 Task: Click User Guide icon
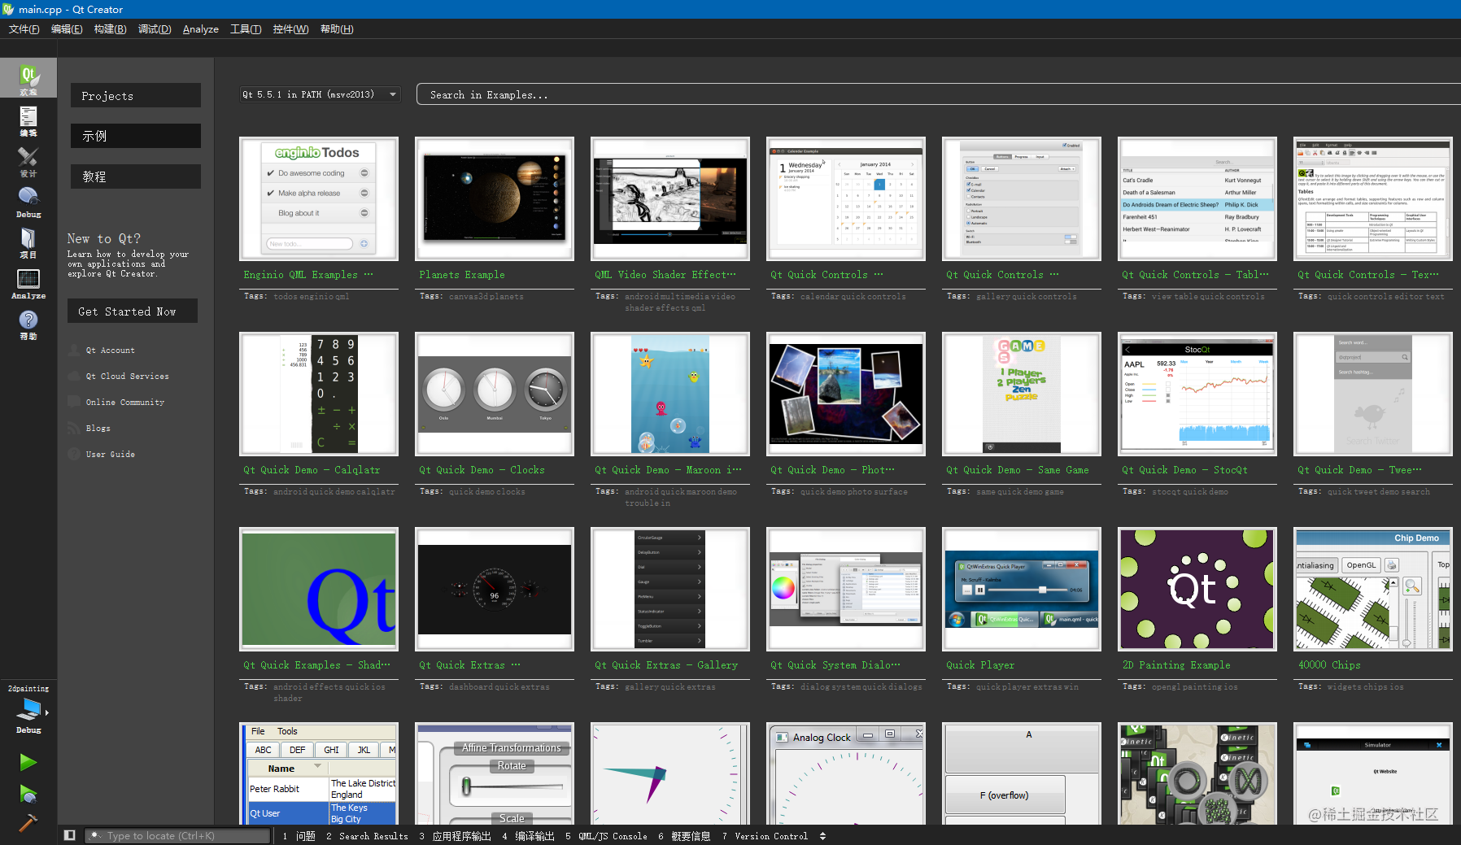coord(75,455)
